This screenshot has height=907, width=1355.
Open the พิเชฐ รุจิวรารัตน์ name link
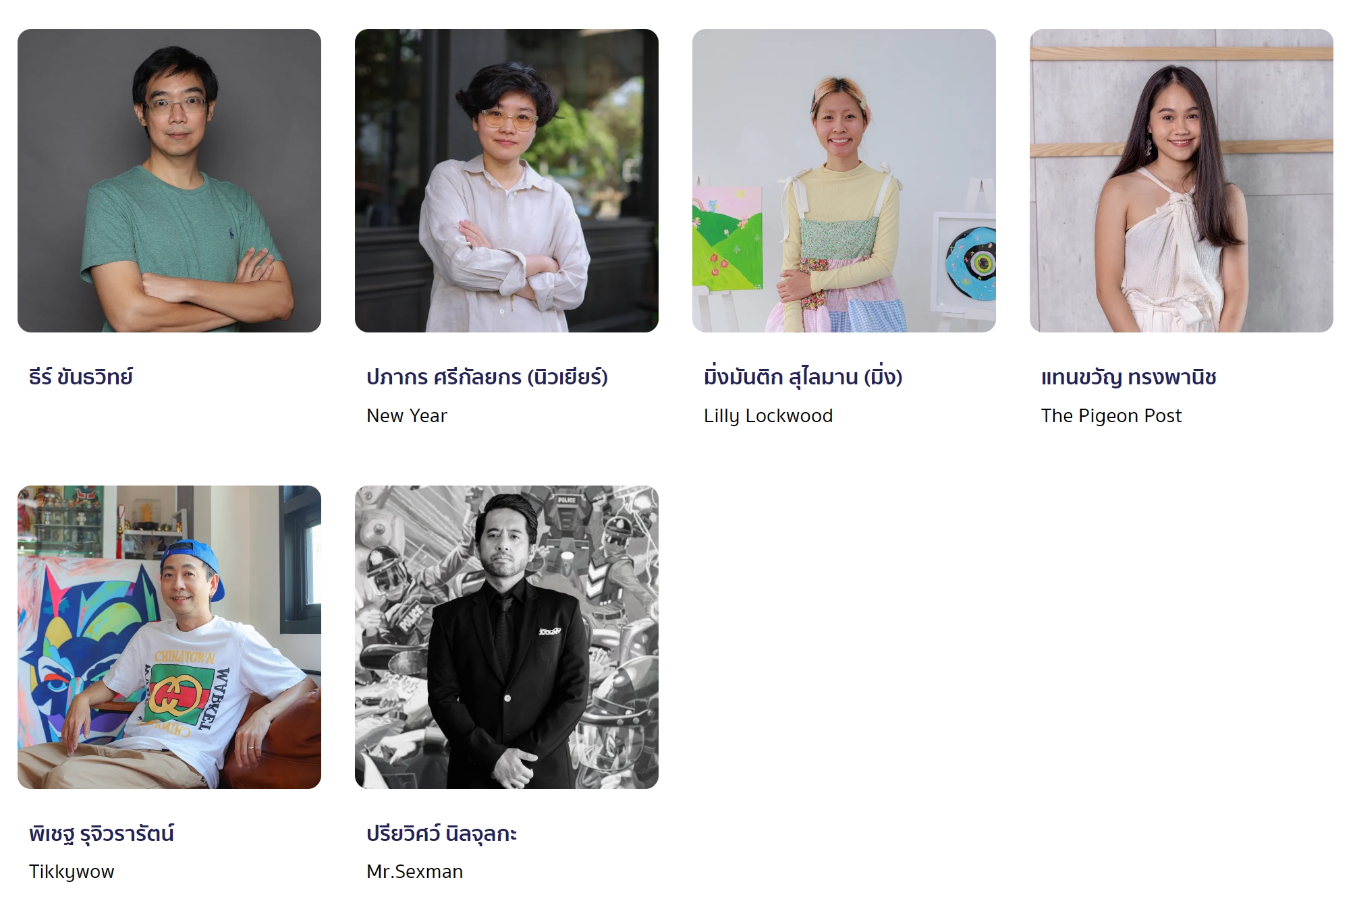pyautogui.click(x=102, y=833)
